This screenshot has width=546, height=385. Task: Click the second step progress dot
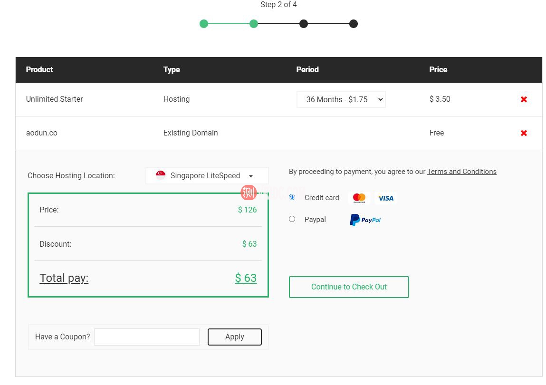254,24
